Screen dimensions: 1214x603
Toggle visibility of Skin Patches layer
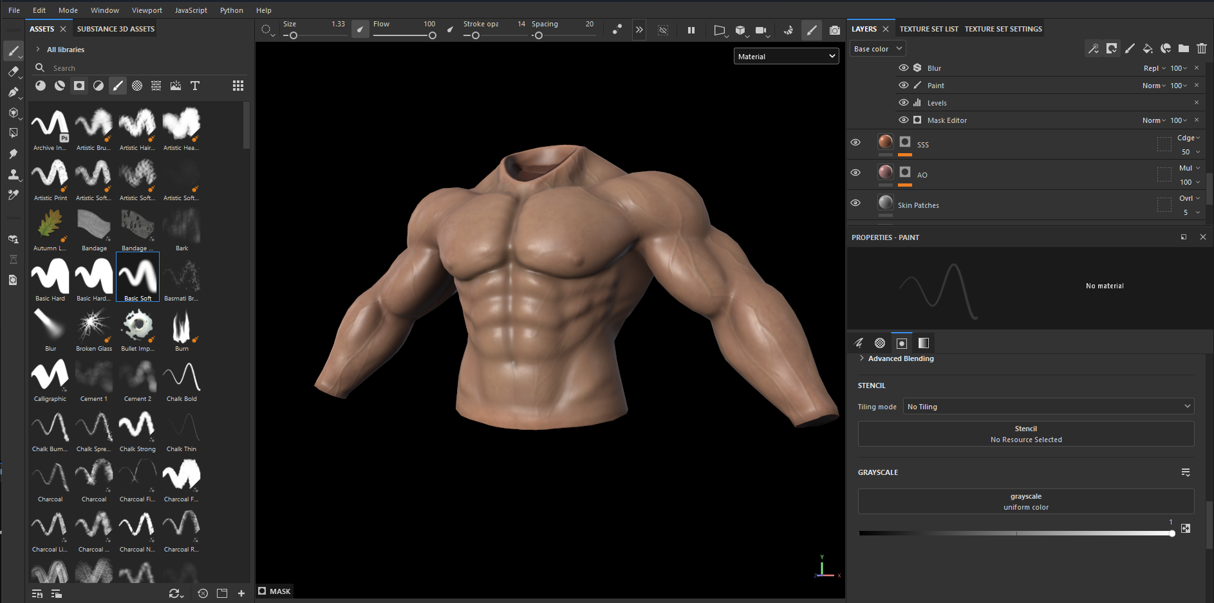click(x=855, y=203)
